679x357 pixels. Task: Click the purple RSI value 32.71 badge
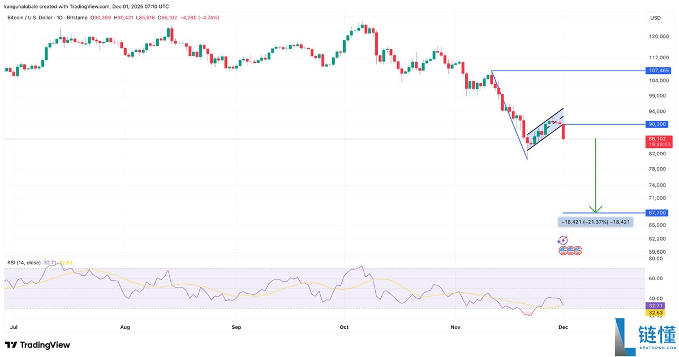(655, 305)
